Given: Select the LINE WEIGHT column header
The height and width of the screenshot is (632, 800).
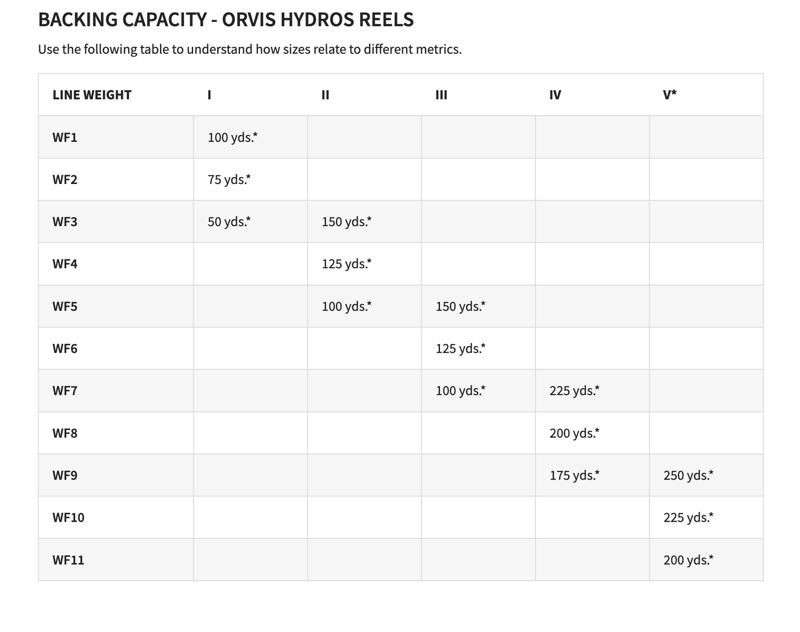Looking at the screenshot, I should pos(92,95).
